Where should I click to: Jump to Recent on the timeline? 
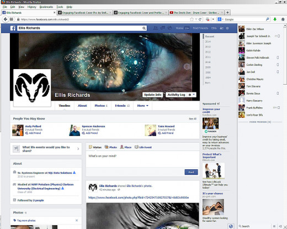tap(210, 37)
